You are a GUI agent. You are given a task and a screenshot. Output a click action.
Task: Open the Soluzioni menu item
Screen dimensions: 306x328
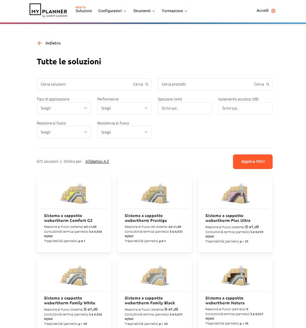tap(83, 11)
